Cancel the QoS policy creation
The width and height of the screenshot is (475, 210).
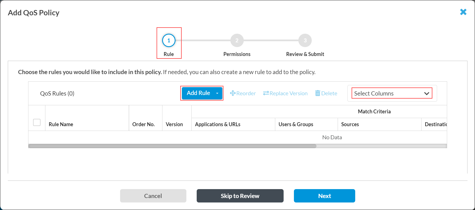click(x=153, y=196)
